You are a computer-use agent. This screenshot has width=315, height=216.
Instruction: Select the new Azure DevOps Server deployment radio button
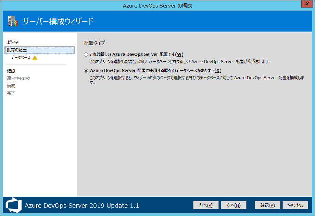pos(86,55)
